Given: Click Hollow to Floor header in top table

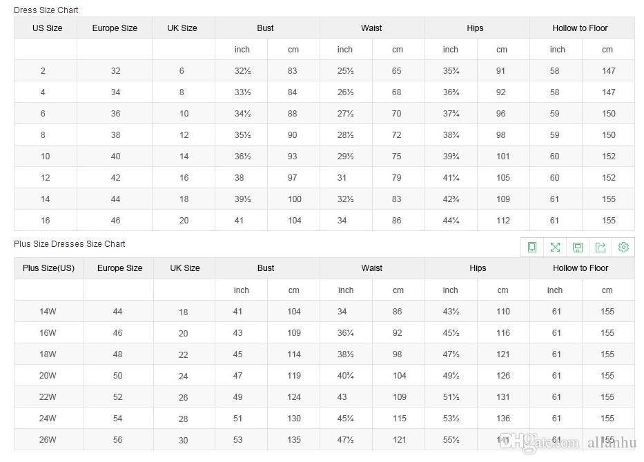Looking at the screenshot, I should 580,28.
